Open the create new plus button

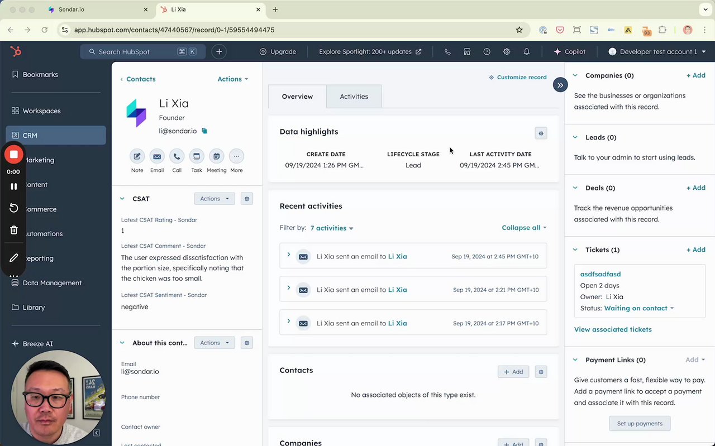[x=219, y=51]
